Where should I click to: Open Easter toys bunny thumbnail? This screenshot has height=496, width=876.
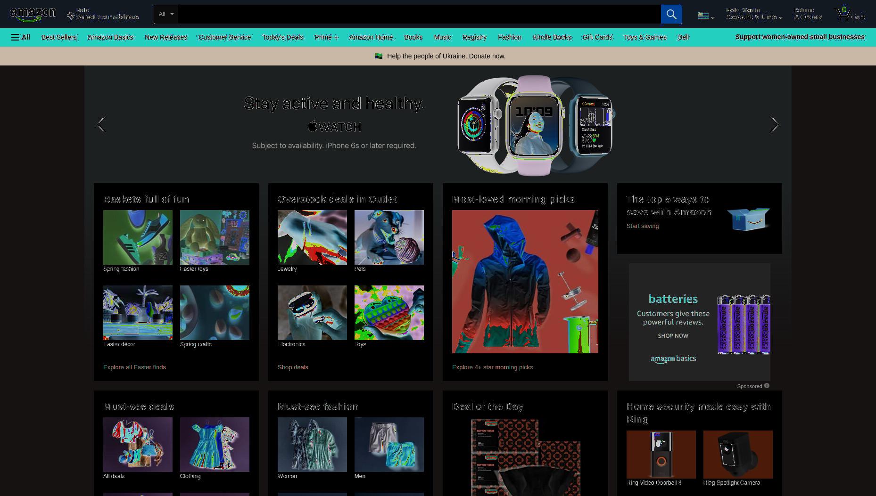click(215, 237)
